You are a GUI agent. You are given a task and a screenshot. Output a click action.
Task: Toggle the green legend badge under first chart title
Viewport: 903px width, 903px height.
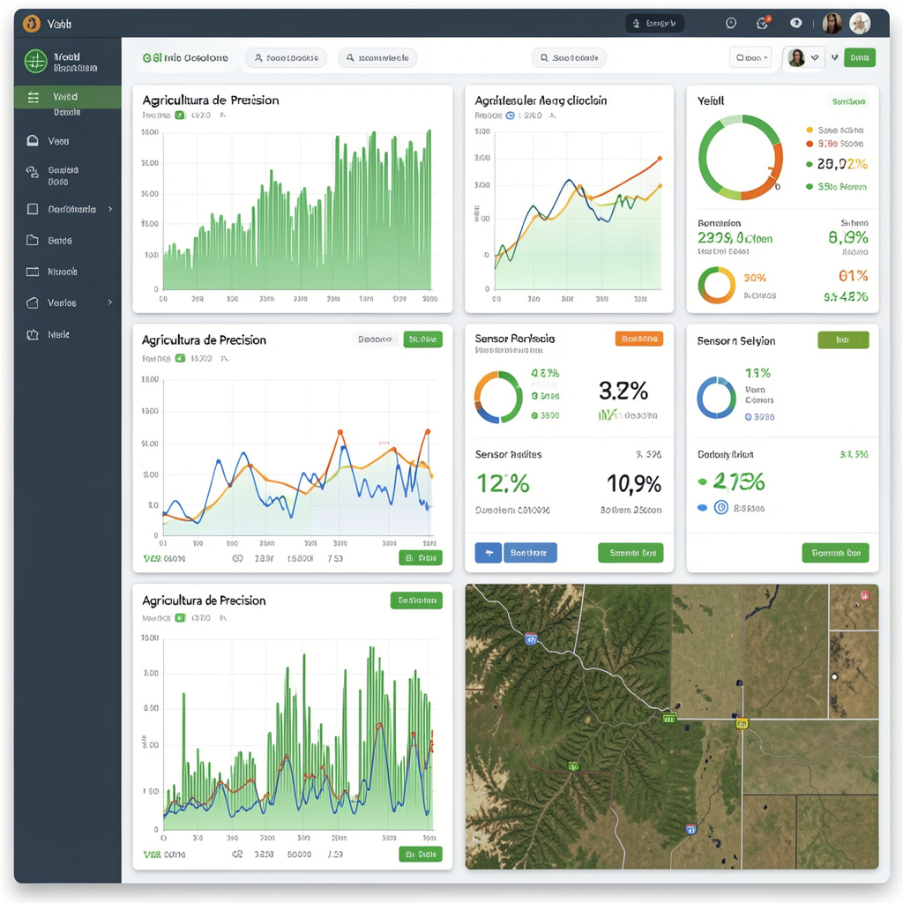[180, 115]
